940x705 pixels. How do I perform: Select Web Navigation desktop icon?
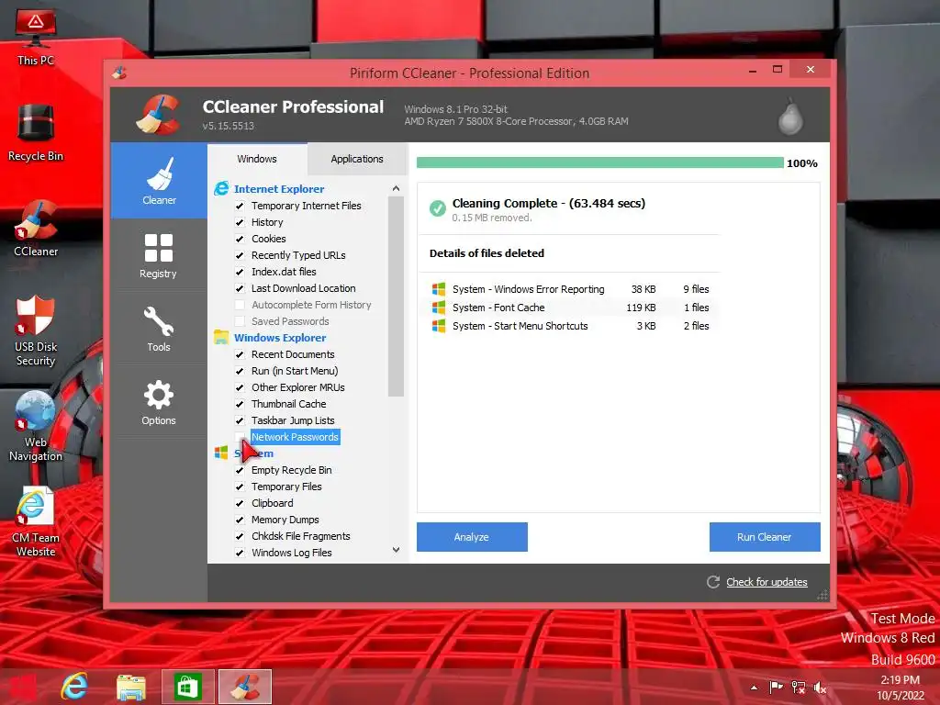pyautogui.click(x=36, y=426)
